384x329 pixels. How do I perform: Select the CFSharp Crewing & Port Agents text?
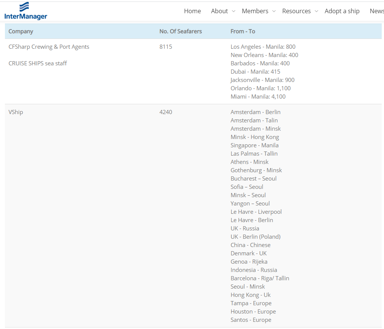49,47
